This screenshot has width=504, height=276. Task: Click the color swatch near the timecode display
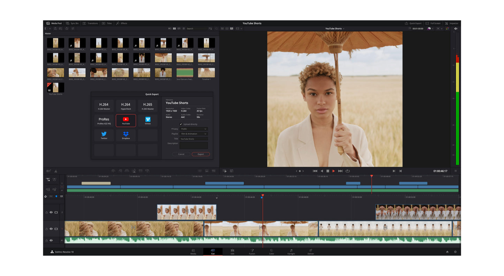429,29
